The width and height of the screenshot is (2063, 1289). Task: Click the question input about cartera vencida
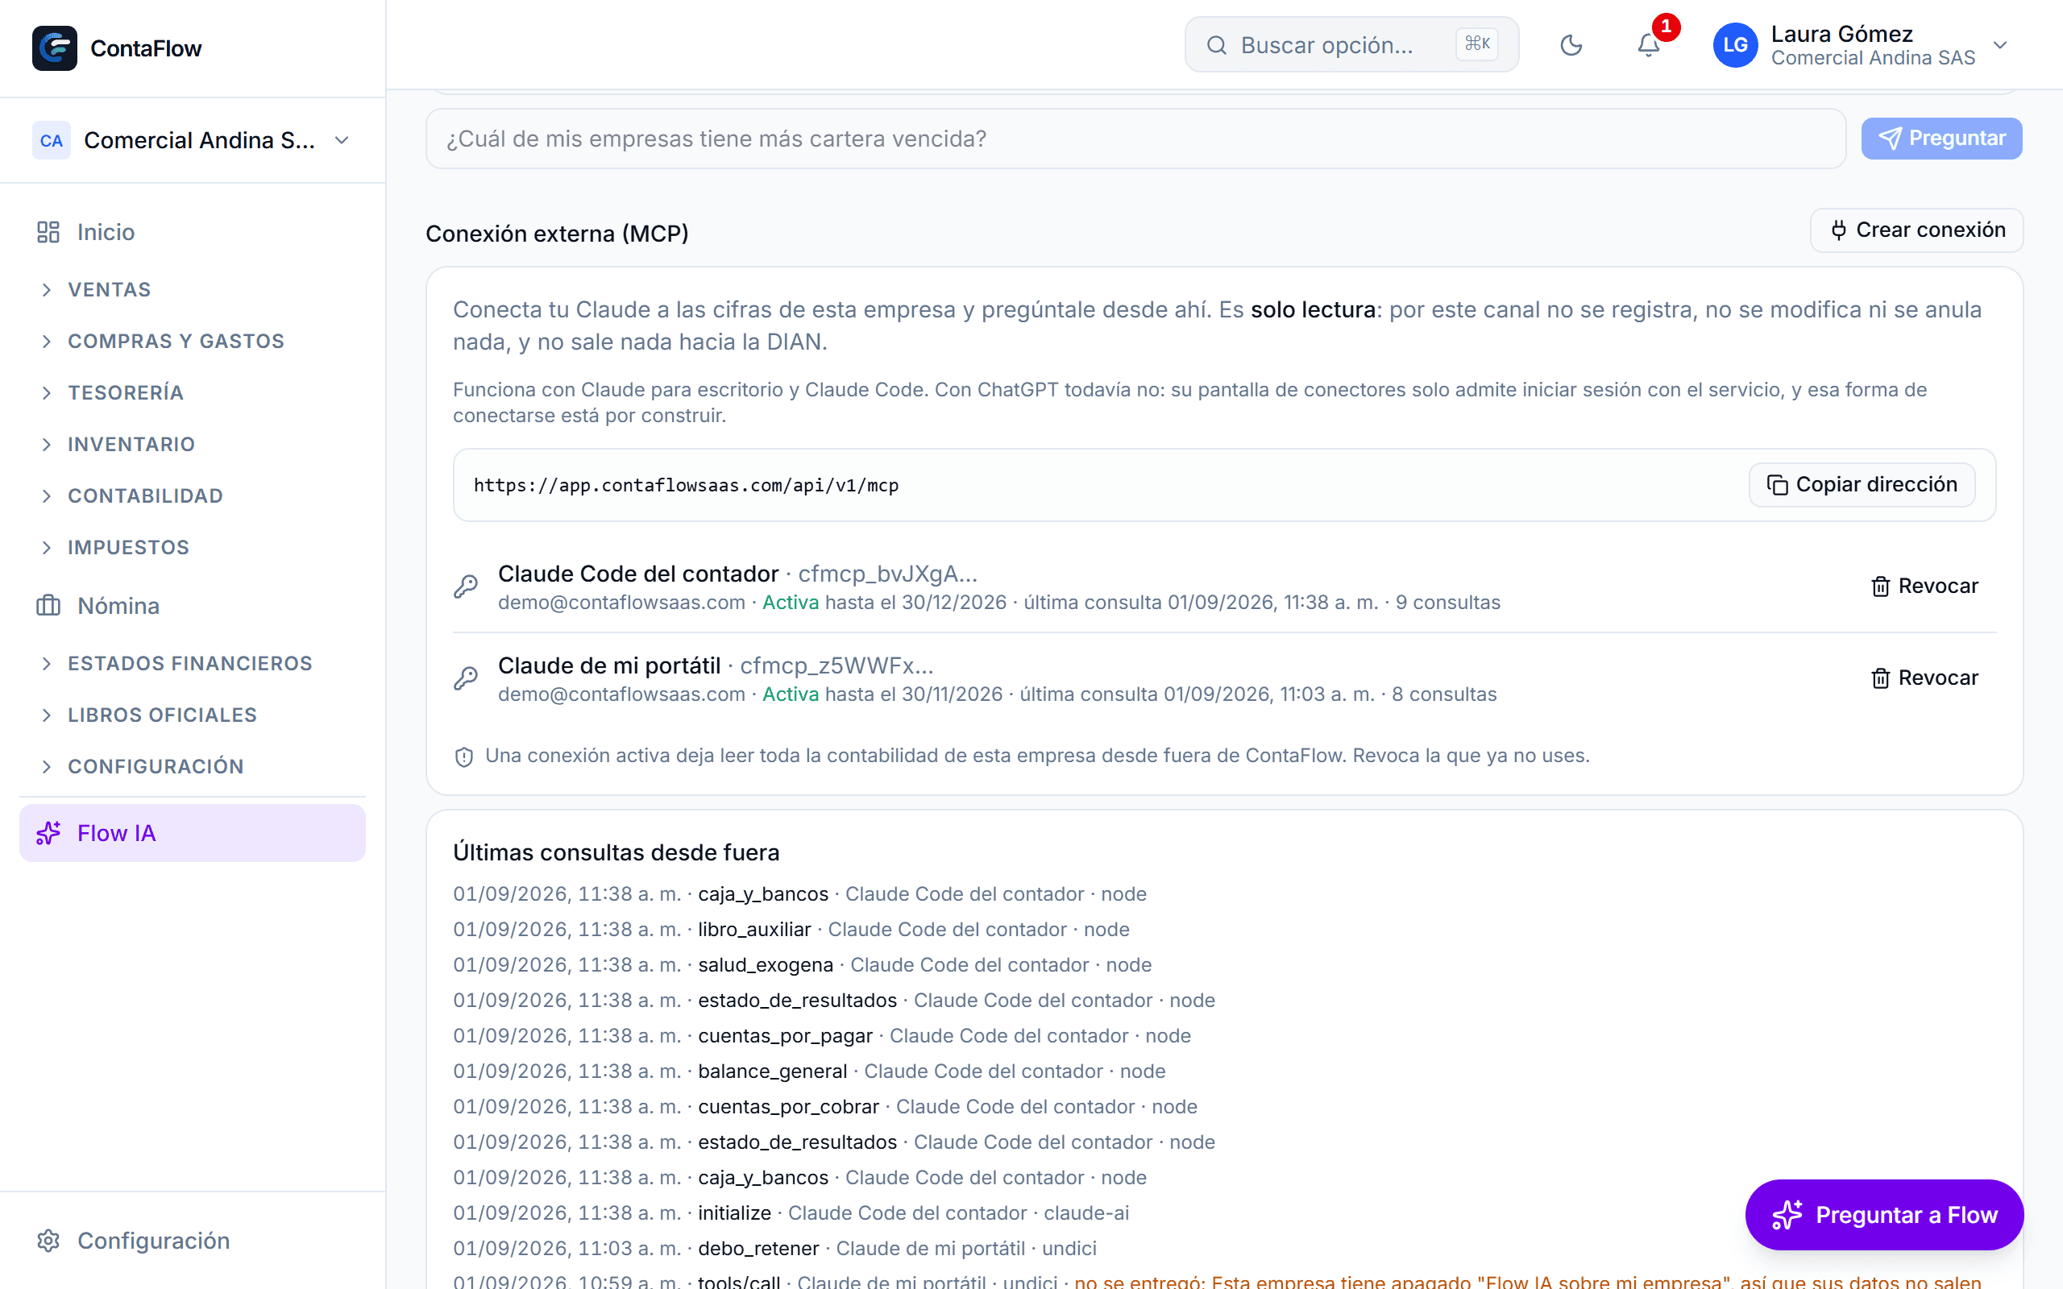tap(1135, 138)
